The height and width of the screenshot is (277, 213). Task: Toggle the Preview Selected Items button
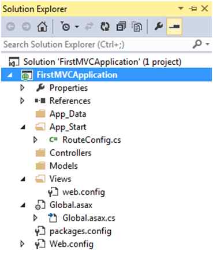tap(174, 27)
